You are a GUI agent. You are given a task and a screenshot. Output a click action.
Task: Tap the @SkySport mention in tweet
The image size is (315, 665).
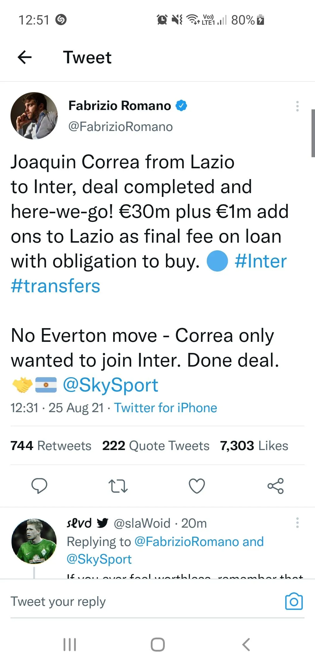pos(111,385)
